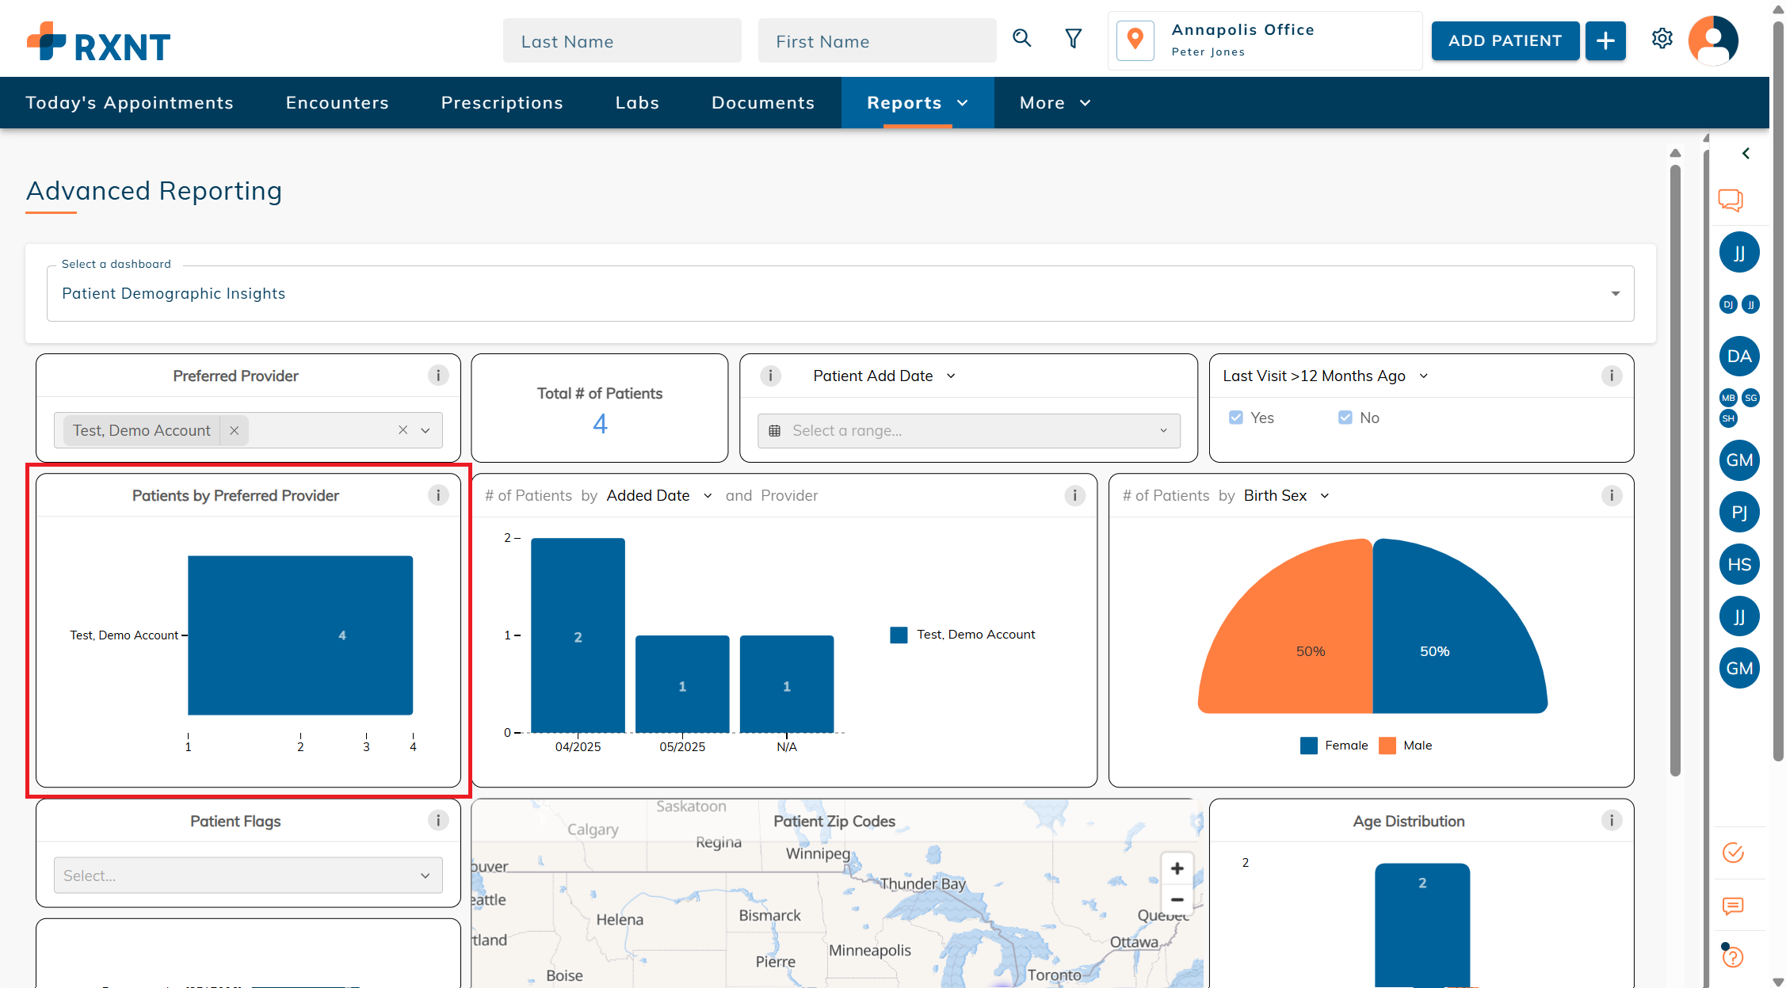Open the Encounters tab
This screenshot has width=1786, height=988.
tap(337, 103)
